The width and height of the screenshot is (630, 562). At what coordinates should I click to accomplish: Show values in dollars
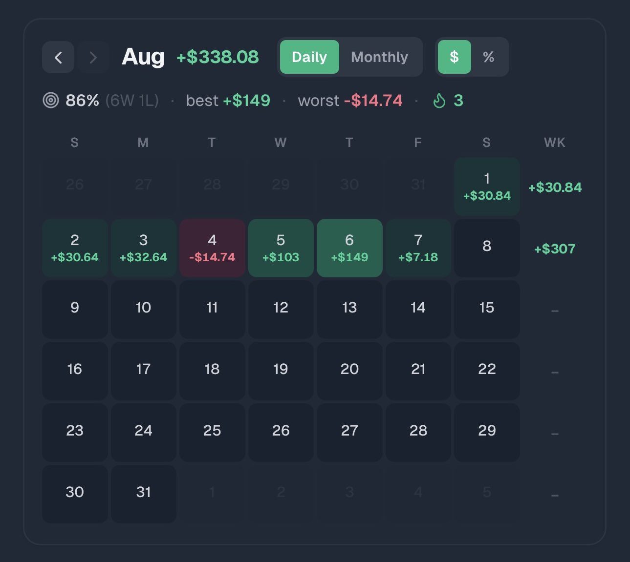pyautogui.click(x=455, y=57)
